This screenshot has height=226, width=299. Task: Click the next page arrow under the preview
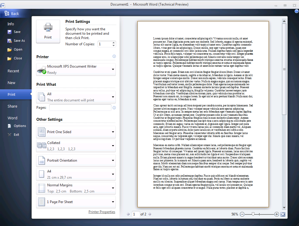pos(150,214)
